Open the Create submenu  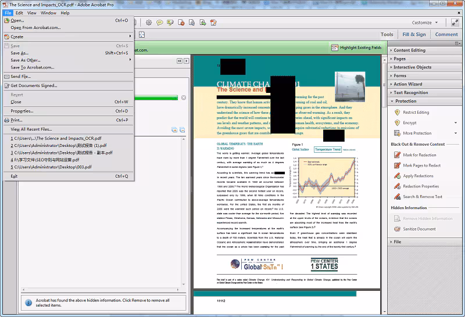pyautogui.click(x=68, y=37)
